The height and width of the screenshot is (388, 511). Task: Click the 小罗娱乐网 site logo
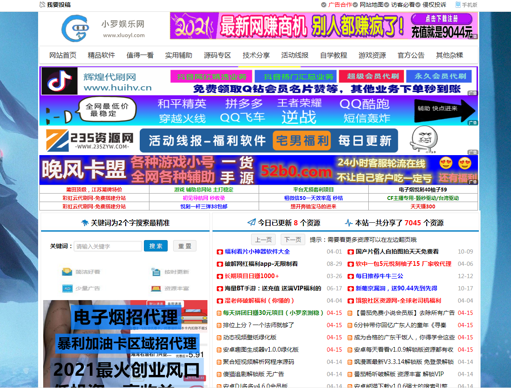[x=103, y=27]
